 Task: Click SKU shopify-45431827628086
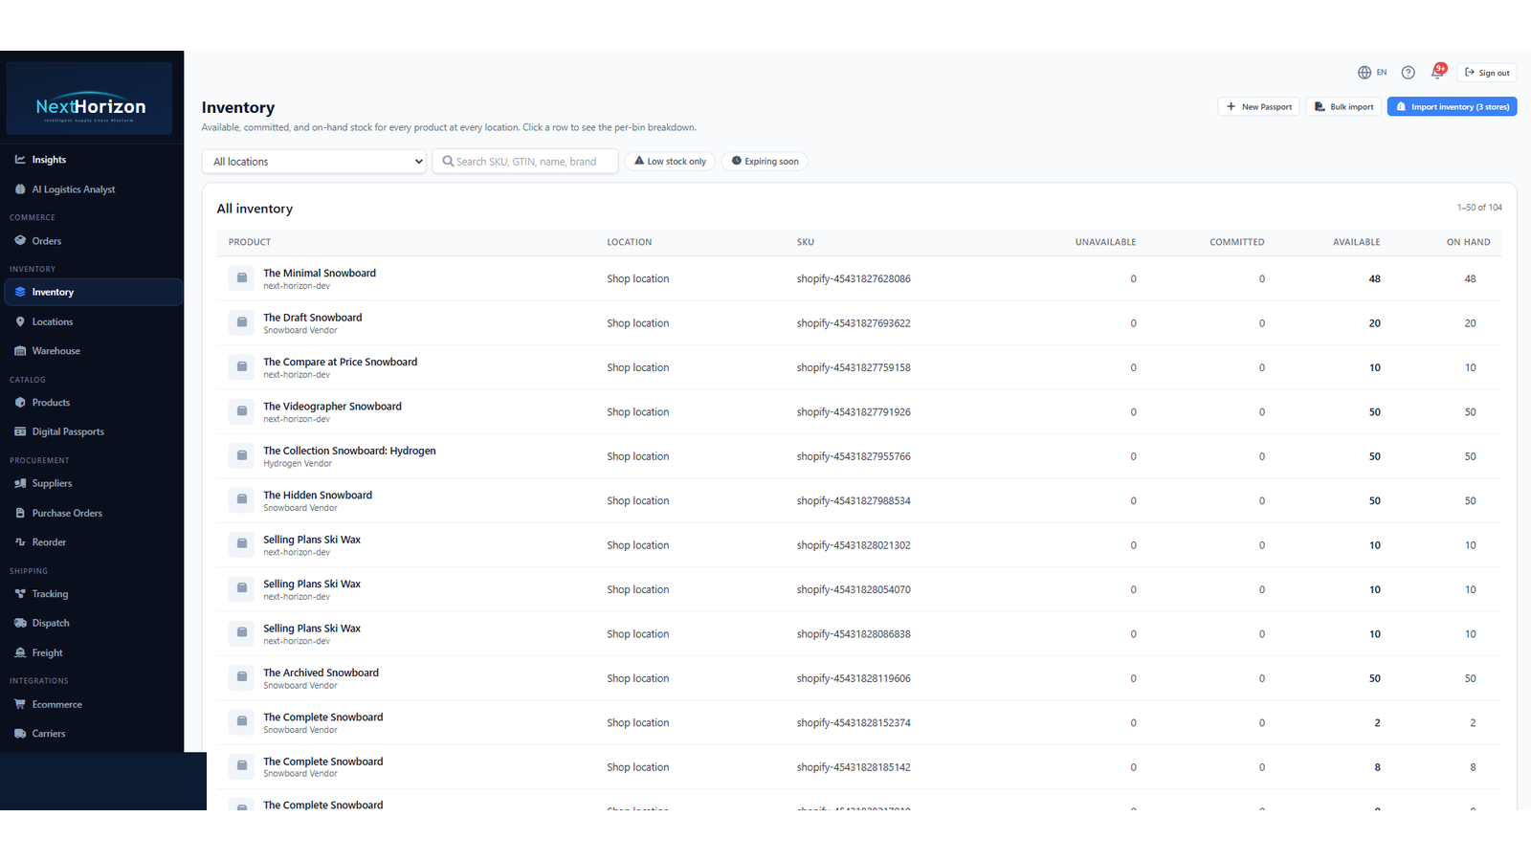tap(854, 279)
